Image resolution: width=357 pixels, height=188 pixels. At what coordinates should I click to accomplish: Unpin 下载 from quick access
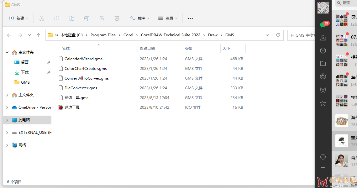(x=49, y=72)
